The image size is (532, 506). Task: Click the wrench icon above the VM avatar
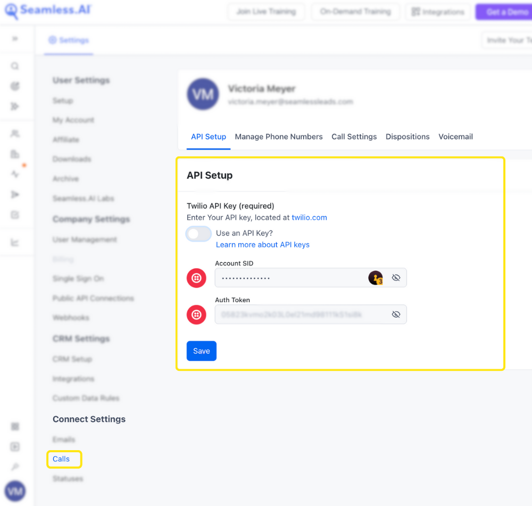point(15,467)
